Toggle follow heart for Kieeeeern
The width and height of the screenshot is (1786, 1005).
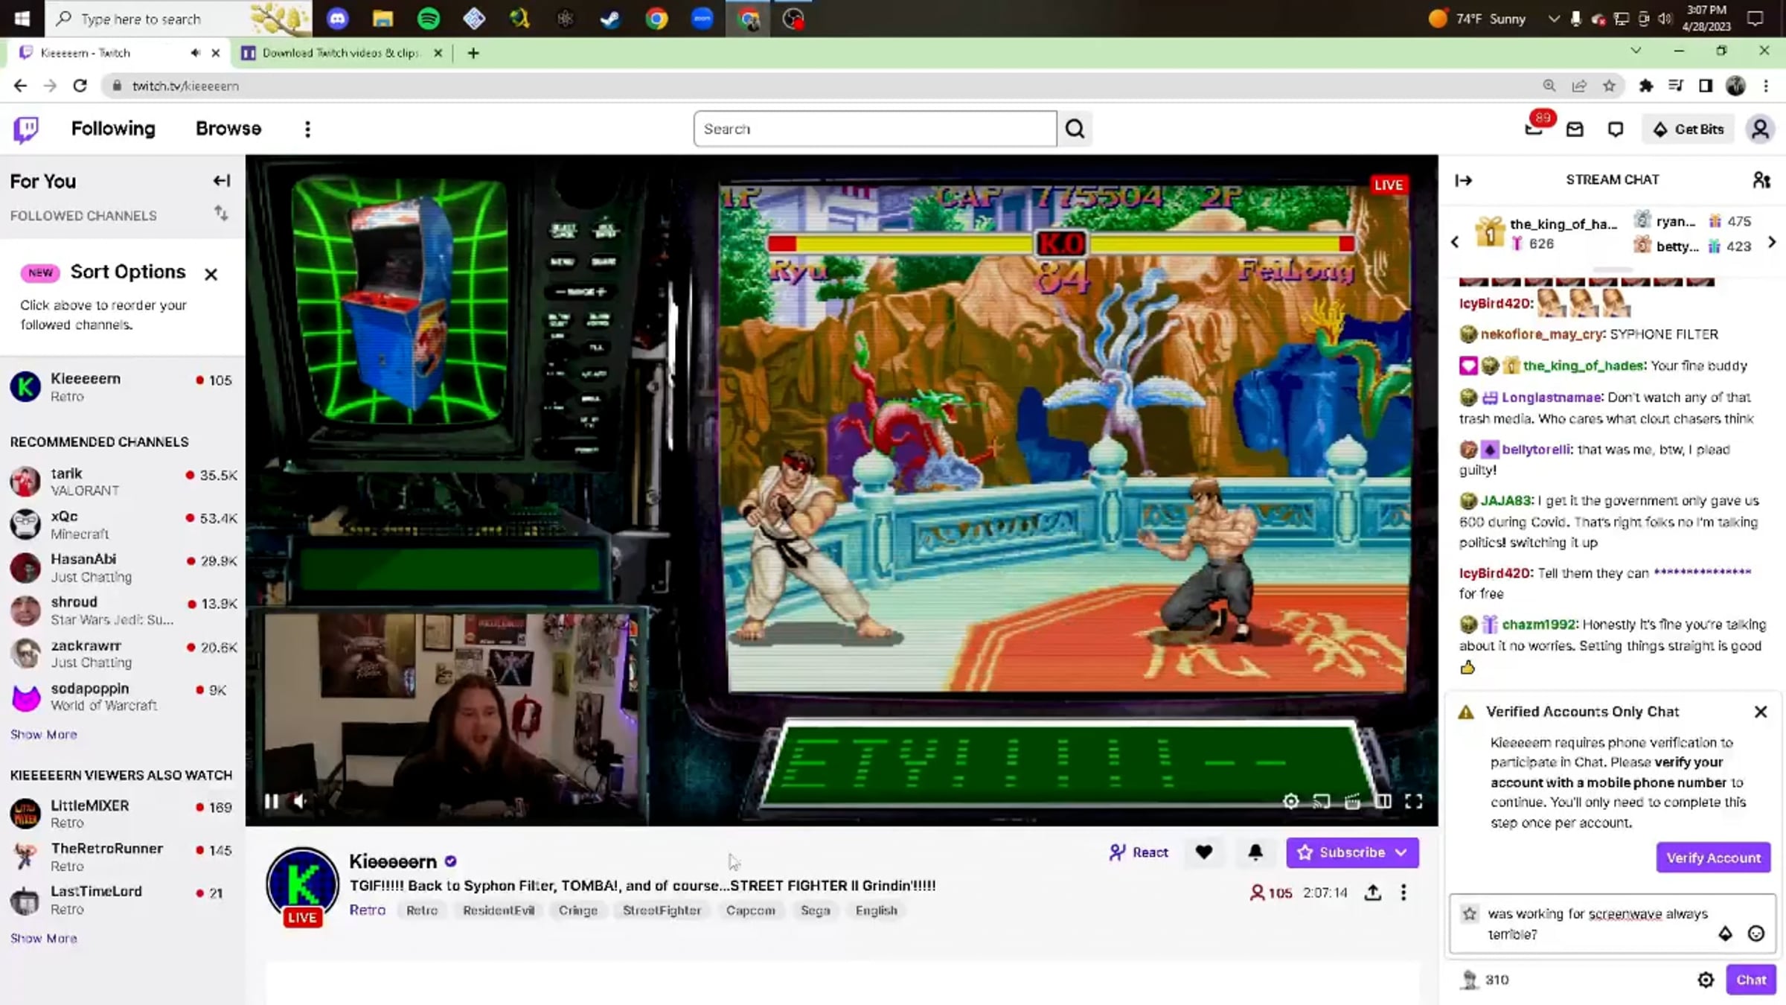click(x=1203, y=852)
